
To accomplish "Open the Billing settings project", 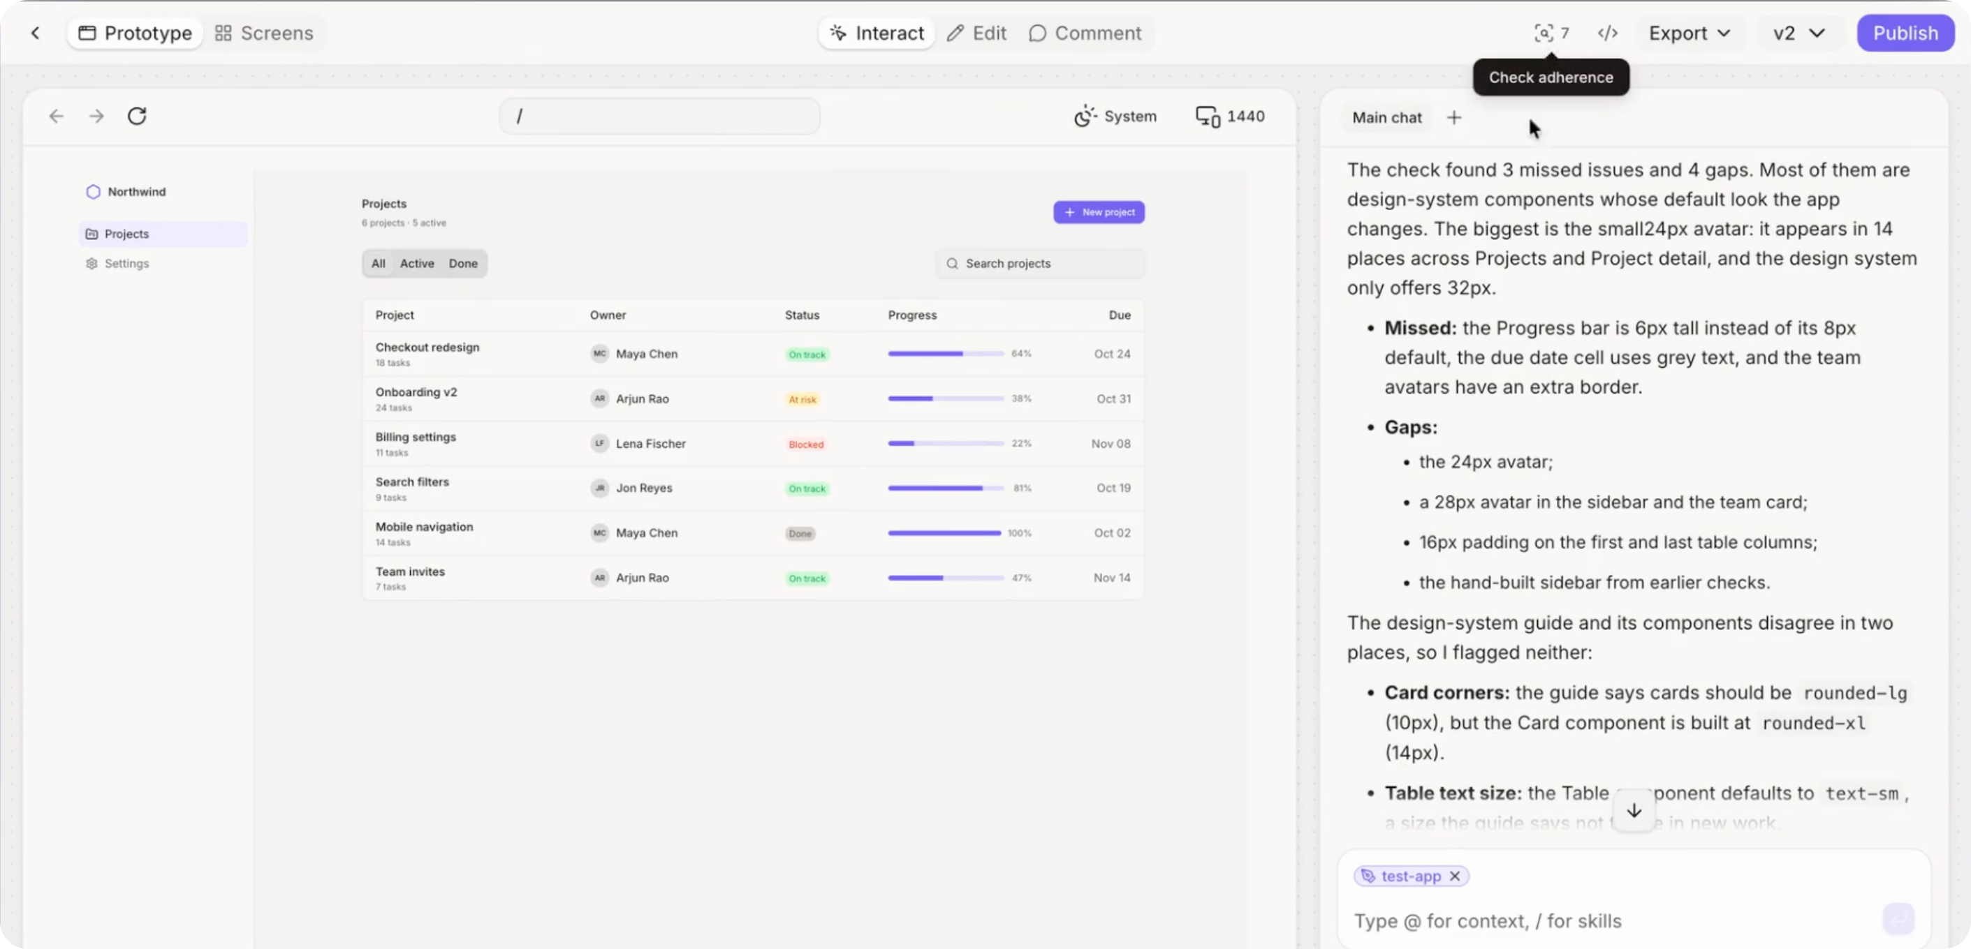I will click(x=416, y=437).
